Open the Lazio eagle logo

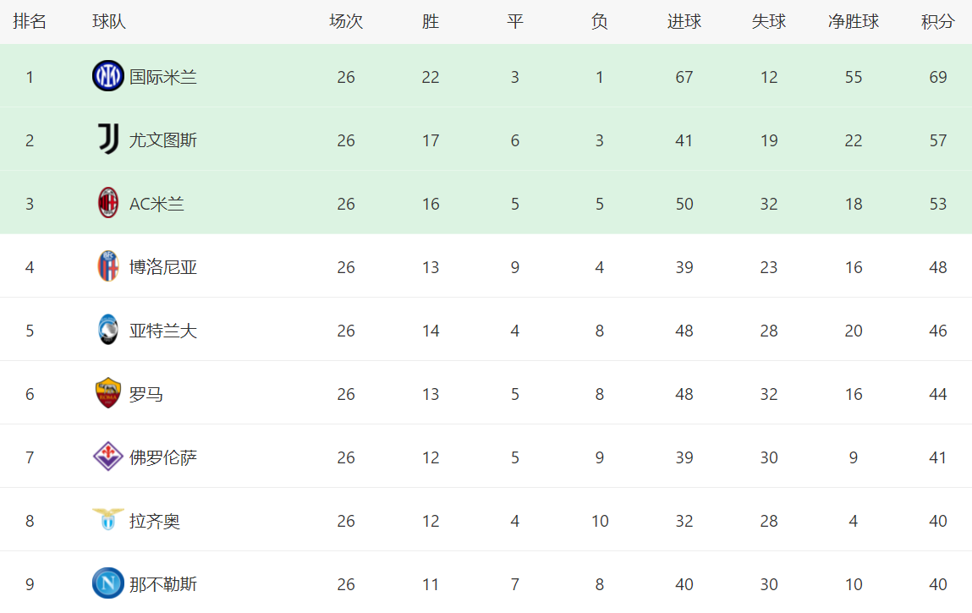click(x=108, y=519)
